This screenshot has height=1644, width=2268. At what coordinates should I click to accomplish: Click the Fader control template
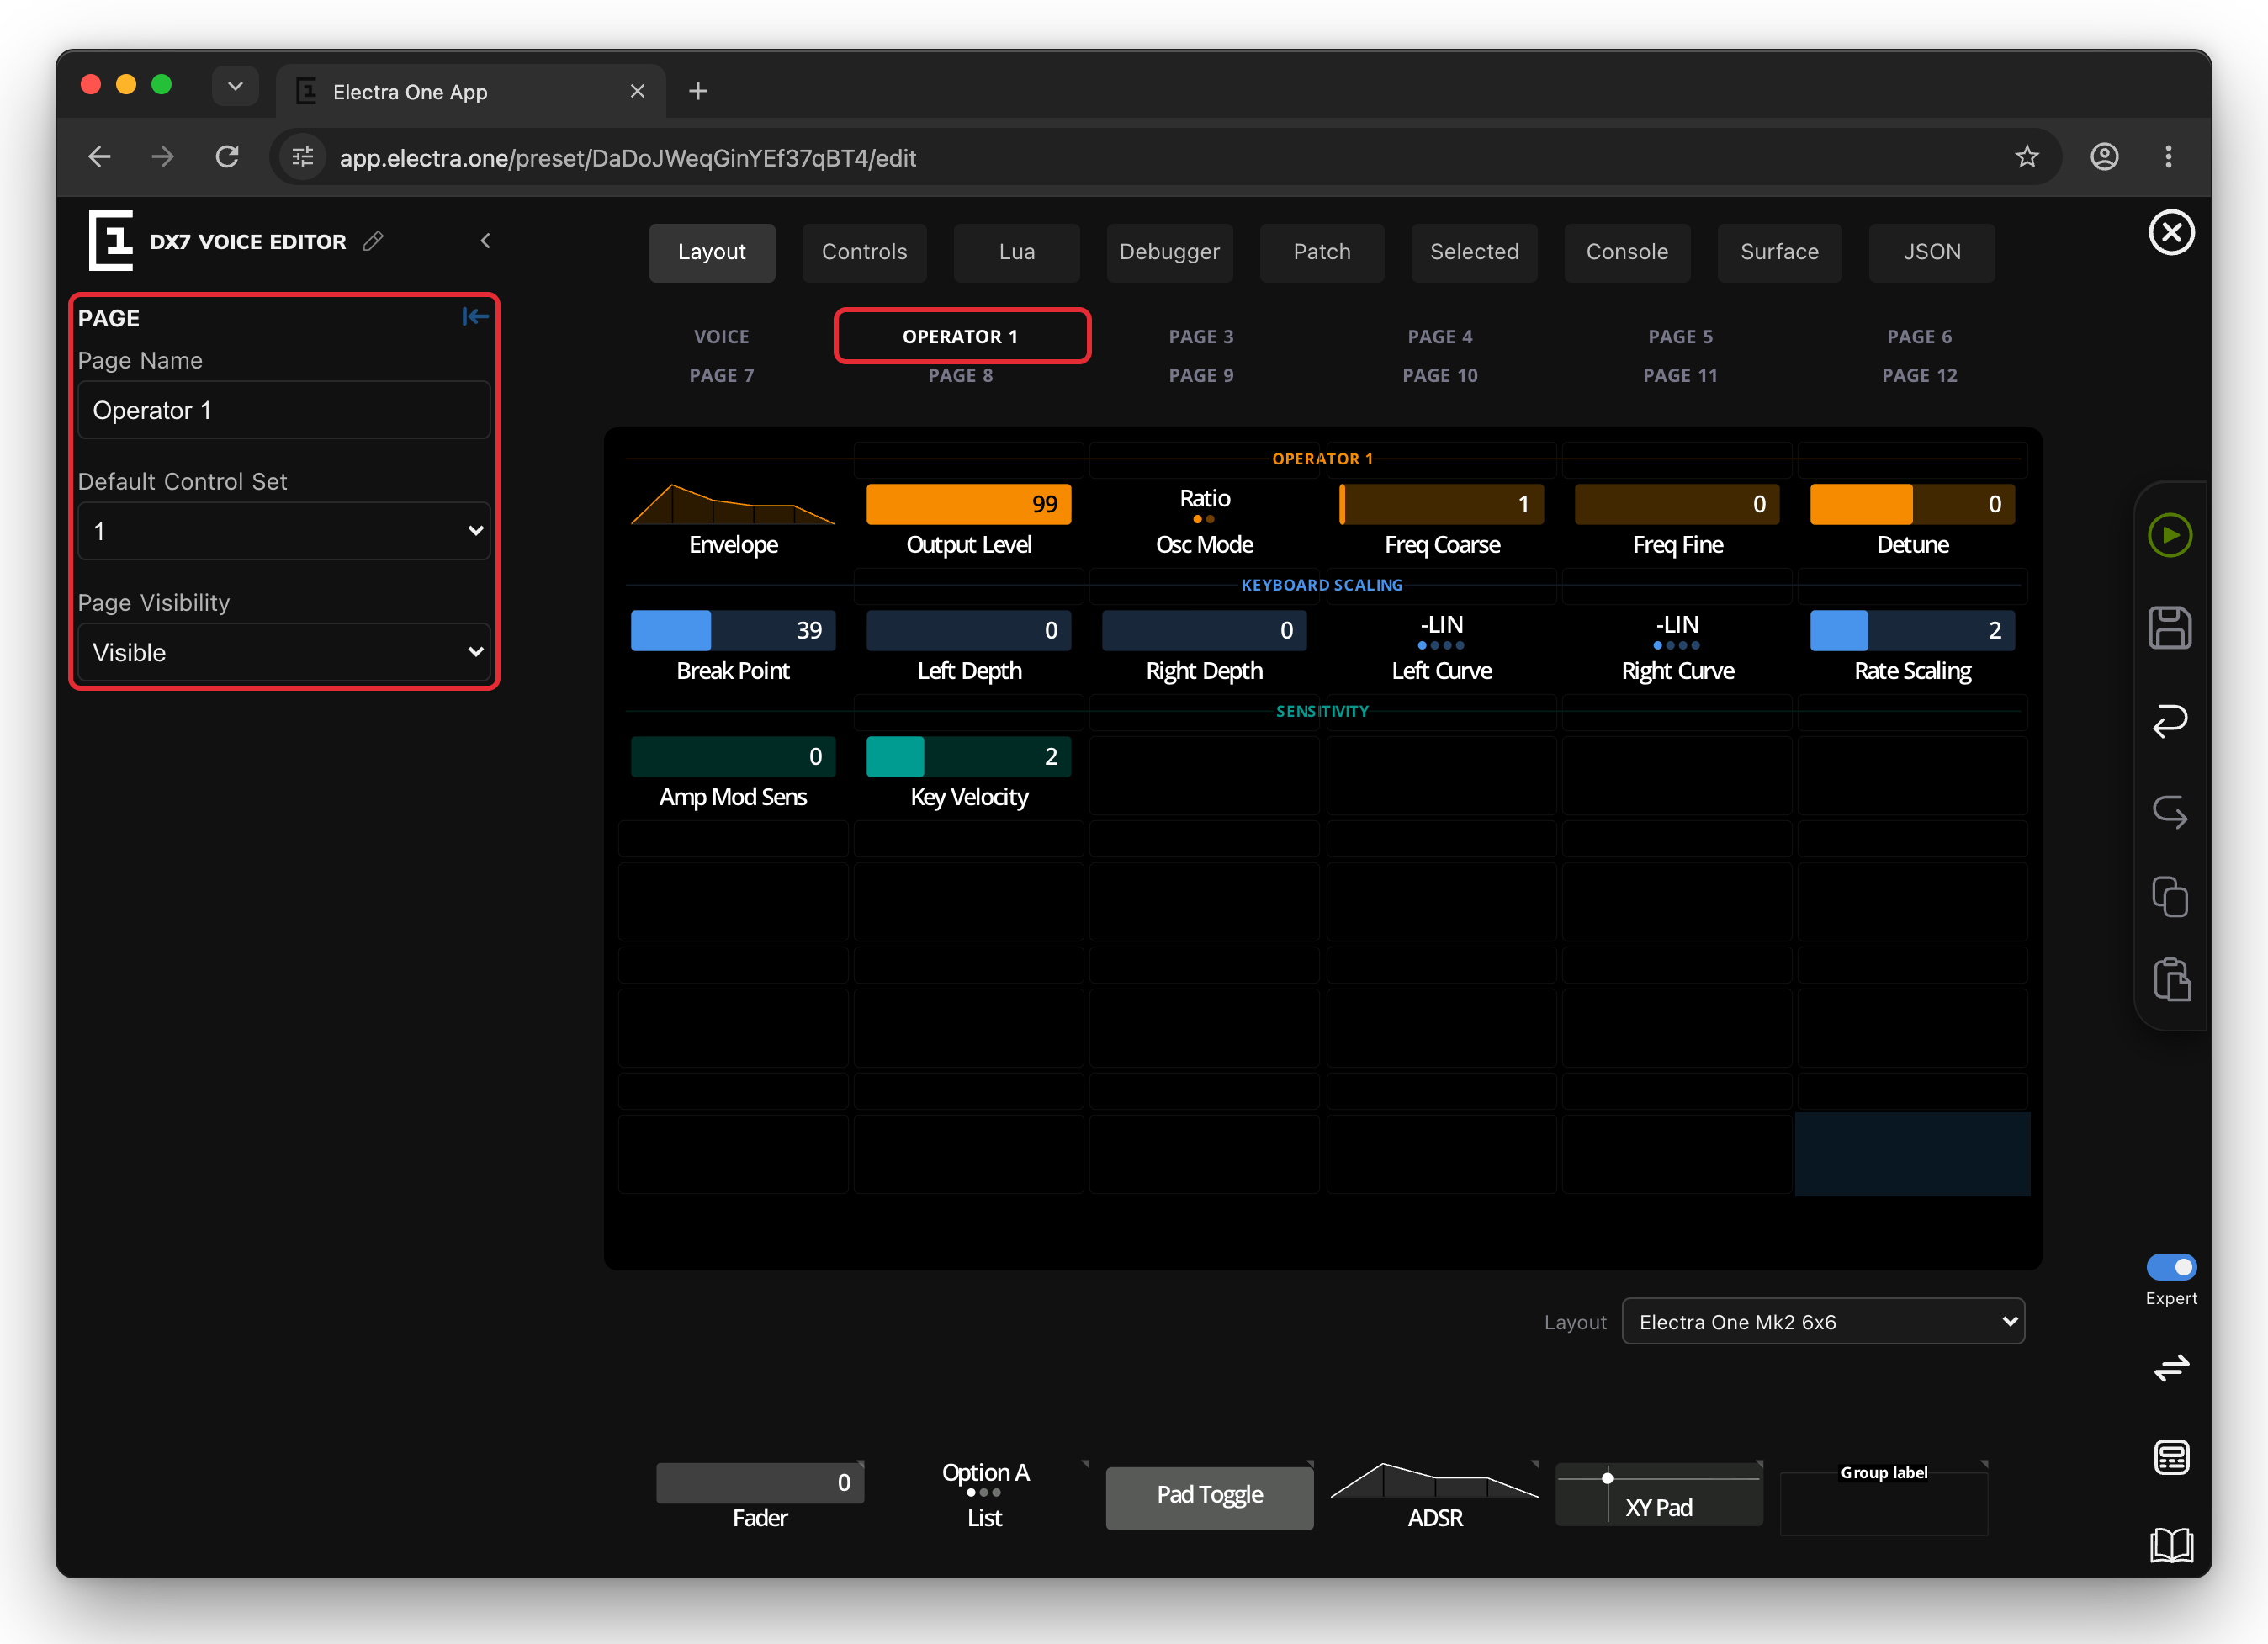point(760,1497)
